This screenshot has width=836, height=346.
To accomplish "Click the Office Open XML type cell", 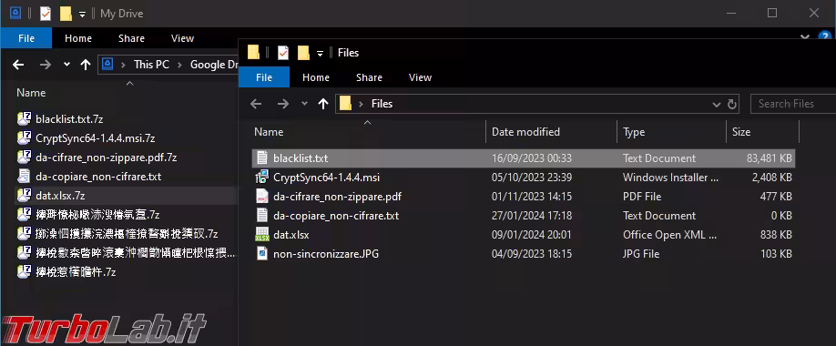I will pos(669,235).
